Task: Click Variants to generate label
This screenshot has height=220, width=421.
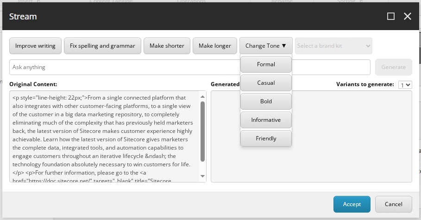Action: 365,84
